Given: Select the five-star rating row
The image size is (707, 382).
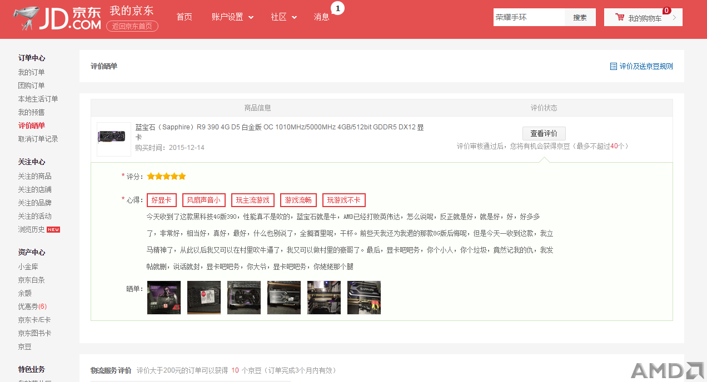Looking at the screenshot, I should pos(167,177).
